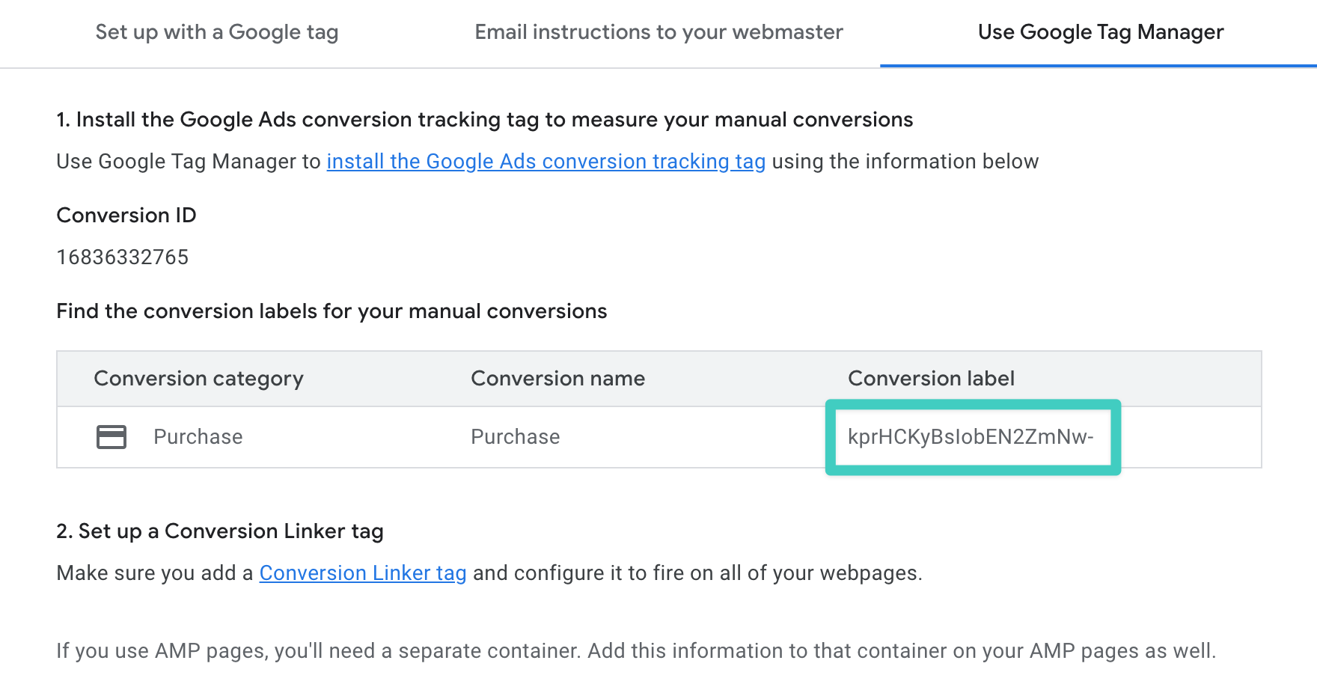Viewport: 1317px width, 696px height.
Task: Open the Email instructions to your webmaster tab
Action: 658,32
